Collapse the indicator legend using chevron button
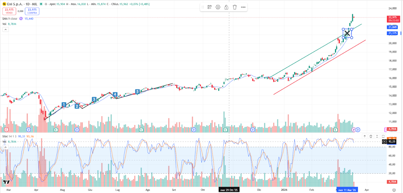The image size is (403, 193). pos(5,29)
